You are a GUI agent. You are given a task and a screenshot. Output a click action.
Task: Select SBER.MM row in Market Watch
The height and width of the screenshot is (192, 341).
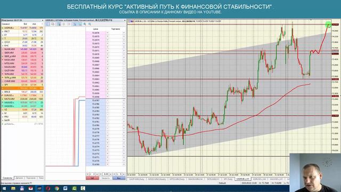coord(22,53)
